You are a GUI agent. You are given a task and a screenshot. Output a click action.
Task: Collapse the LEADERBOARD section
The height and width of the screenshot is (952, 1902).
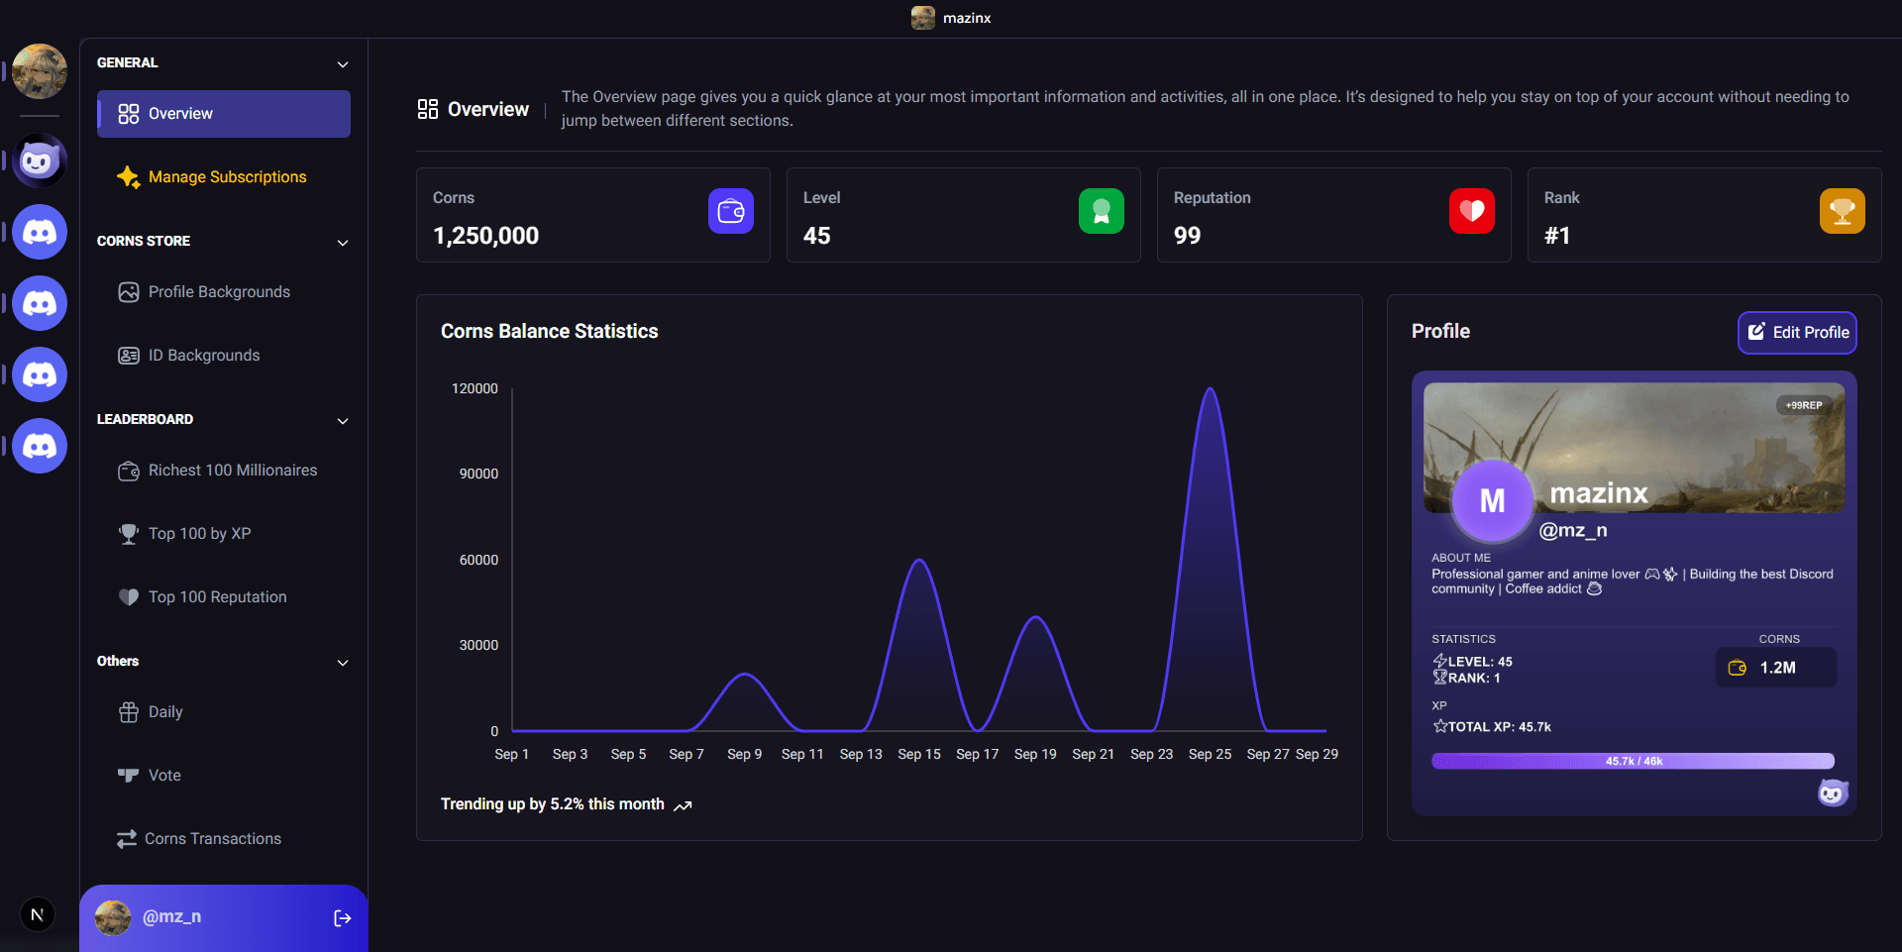[342, 420]
